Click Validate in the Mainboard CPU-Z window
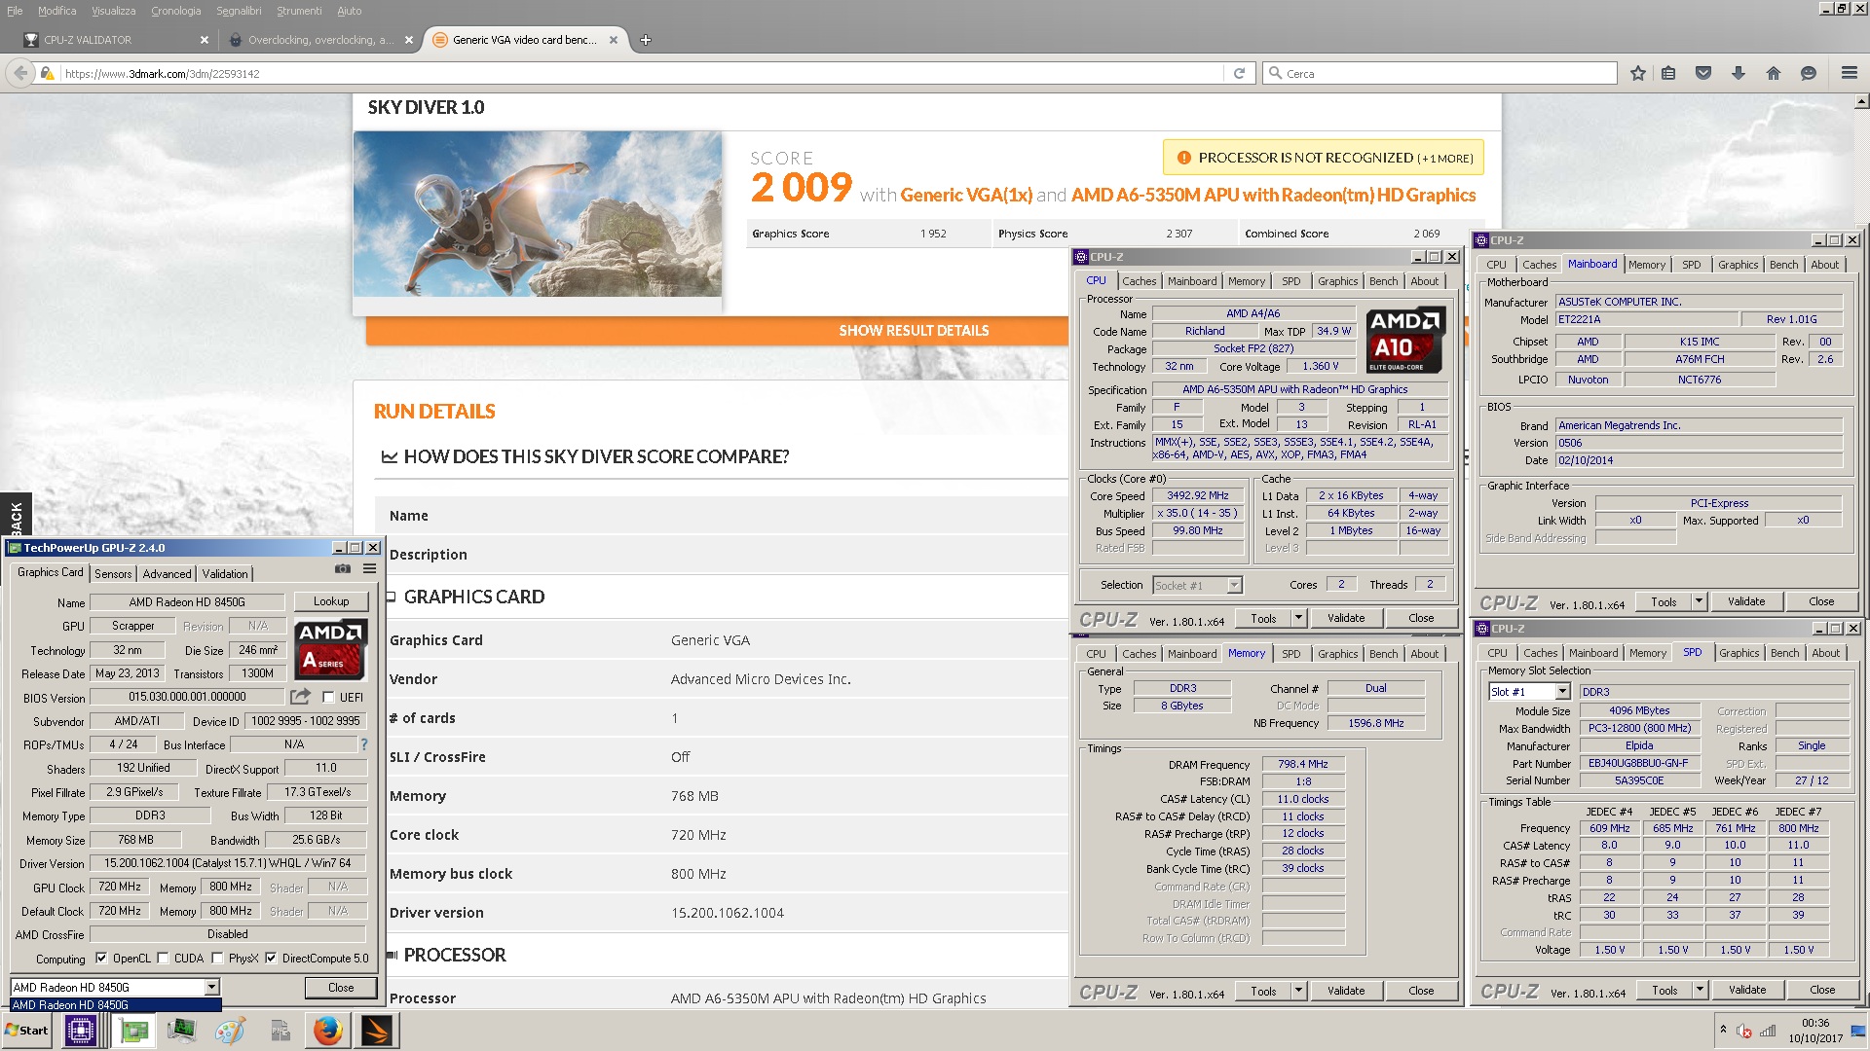This screenshot has height=1051, width=1870. coord(1746,601)
